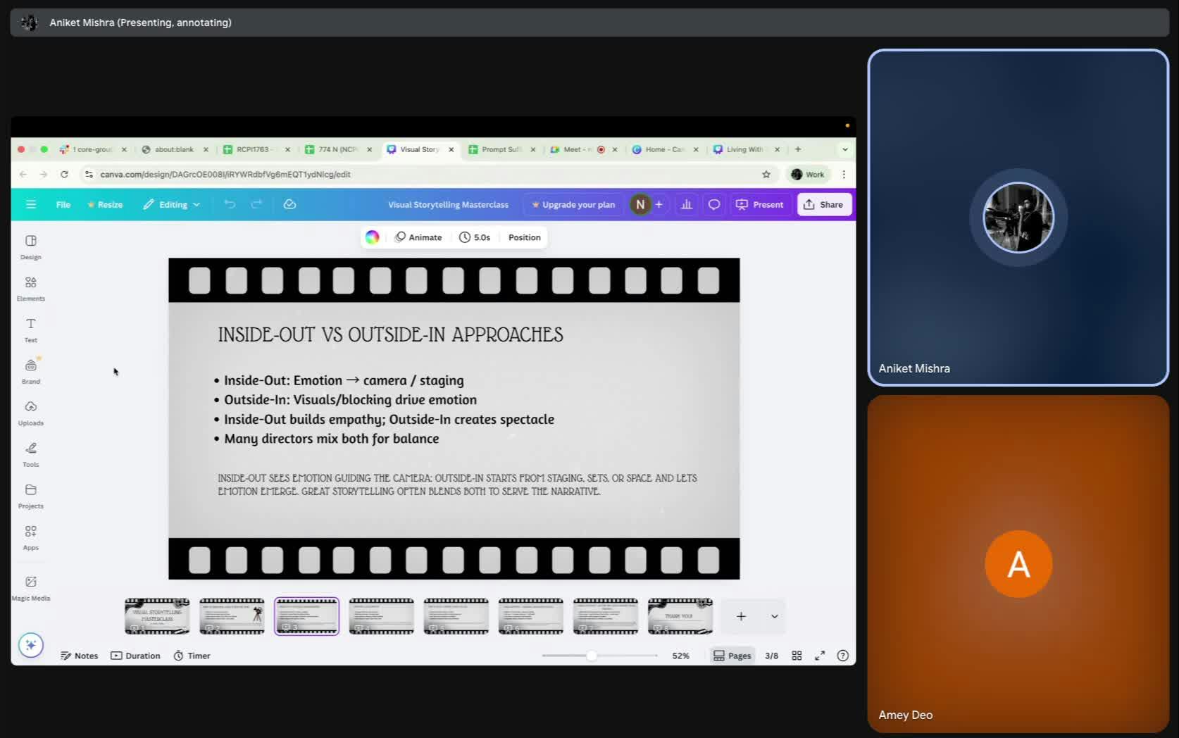Expand the Editing mode dropdown
The width and height of the screenshot is (1179, 738).
173,204
